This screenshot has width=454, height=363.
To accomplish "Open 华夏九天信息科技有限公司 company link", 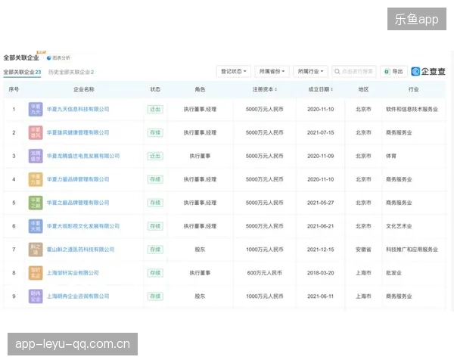I will point(78,110).
